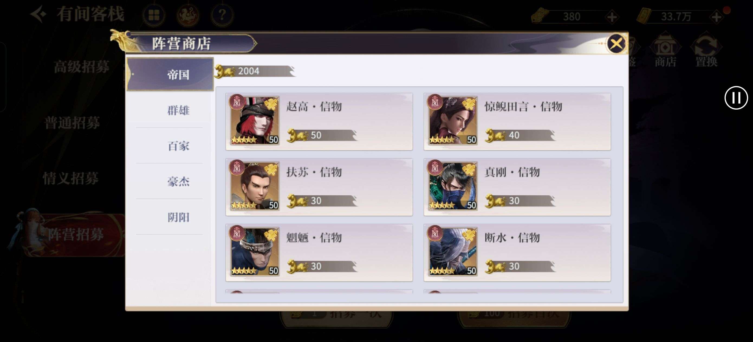Click the 魍魉 character portrait

[255, 251]
